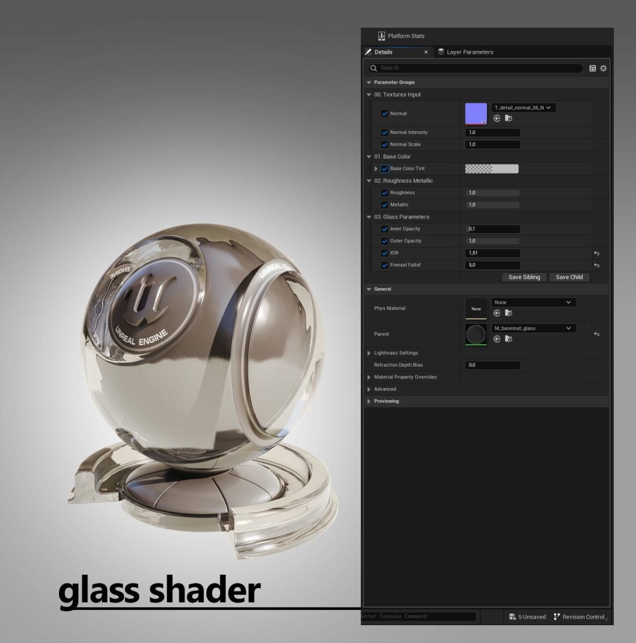Viewport: 636px width, 643px height.
Task: Click the Refraction Depth Bias value field
Action: click(x=493, y=365)
